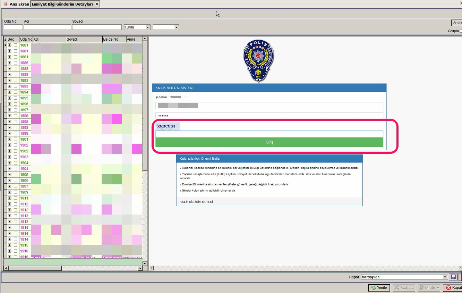Image resolution: width=462 pixels, height=293 pixels.
Task: Tick the checkbox for room 1886 row
Action: pos(15,63)
